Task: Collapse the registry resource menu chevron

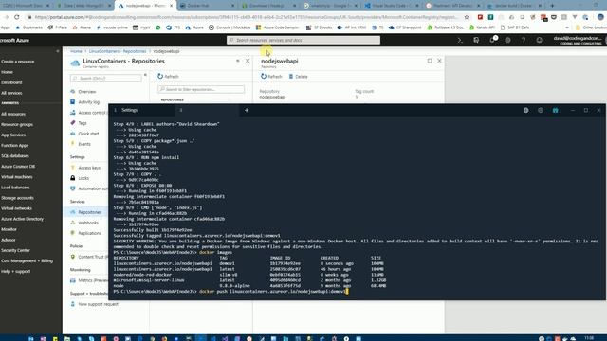Action: pos(145,75)
